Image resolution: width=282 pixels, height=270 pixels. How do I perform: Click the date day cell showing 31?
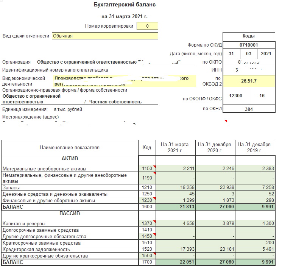click(231, 53)
